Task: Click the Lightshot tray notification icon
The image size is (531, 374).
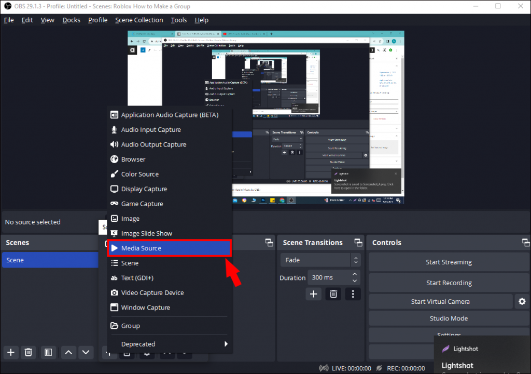Action: 445,349
